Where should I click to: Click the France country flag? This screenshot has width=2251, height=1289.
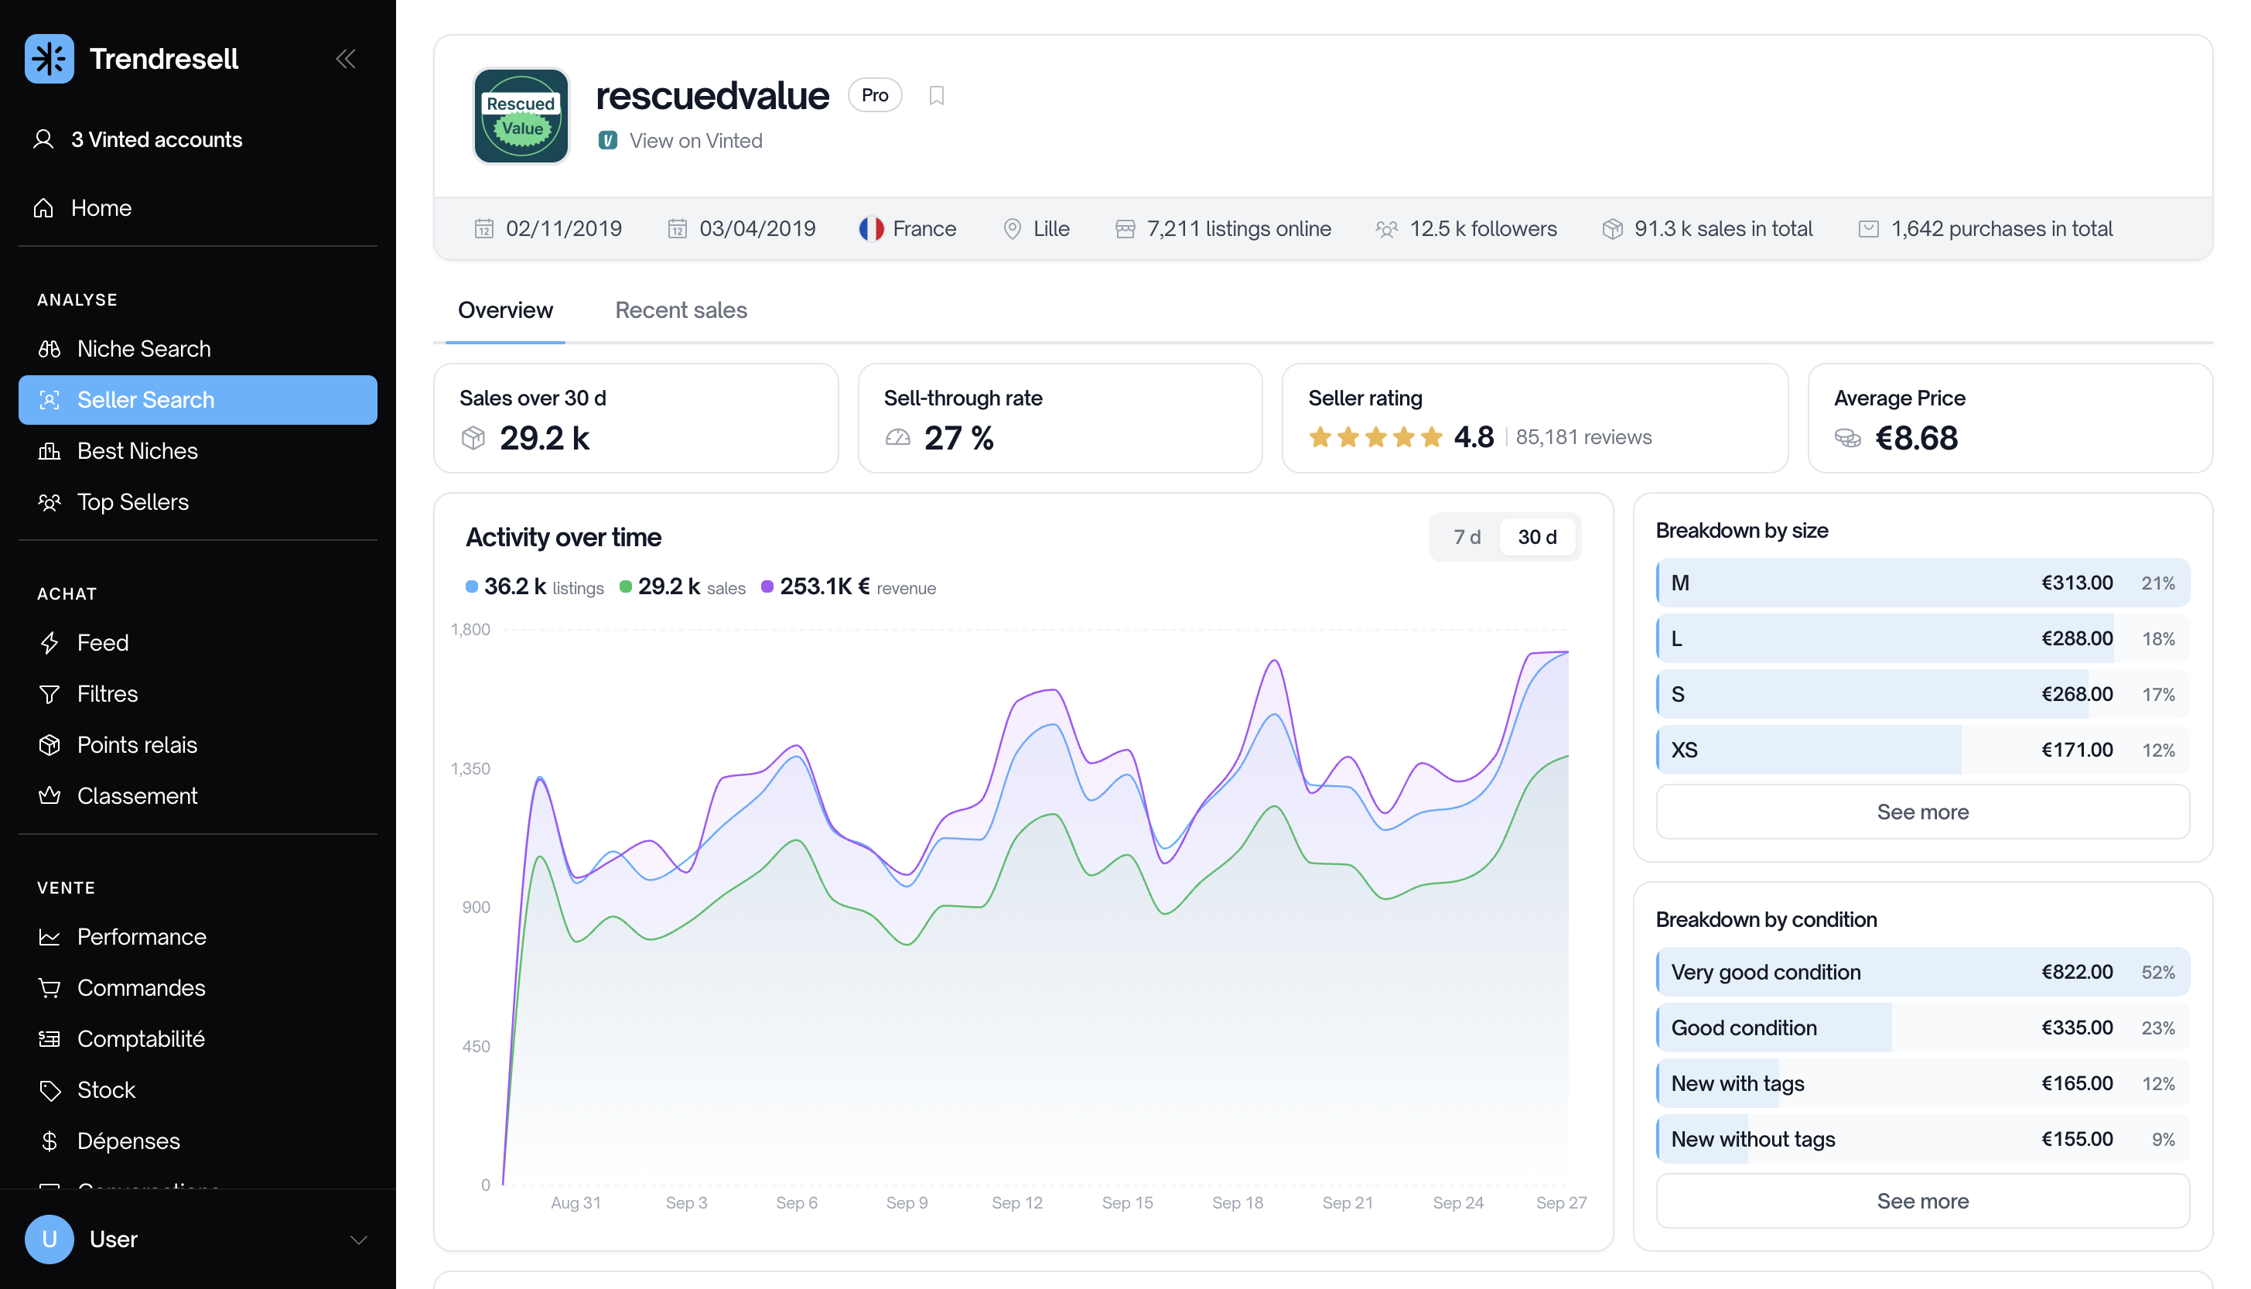click(872, 229)
